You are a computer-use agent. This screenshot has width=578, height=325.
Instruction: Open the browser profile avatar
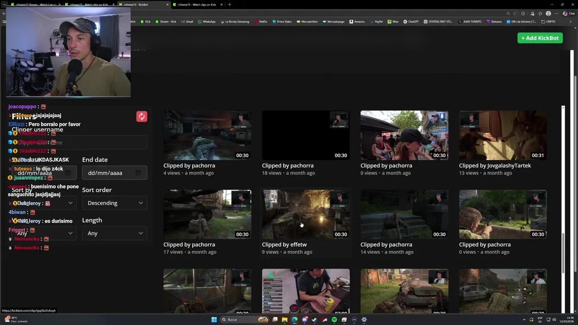point(548,14)
